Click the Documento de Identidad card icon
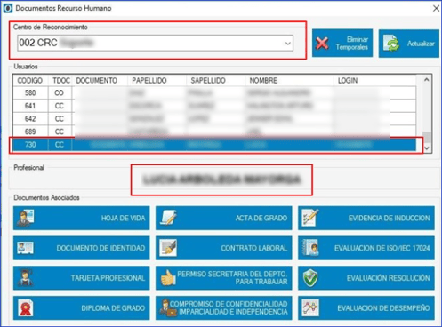 (25, 248)
